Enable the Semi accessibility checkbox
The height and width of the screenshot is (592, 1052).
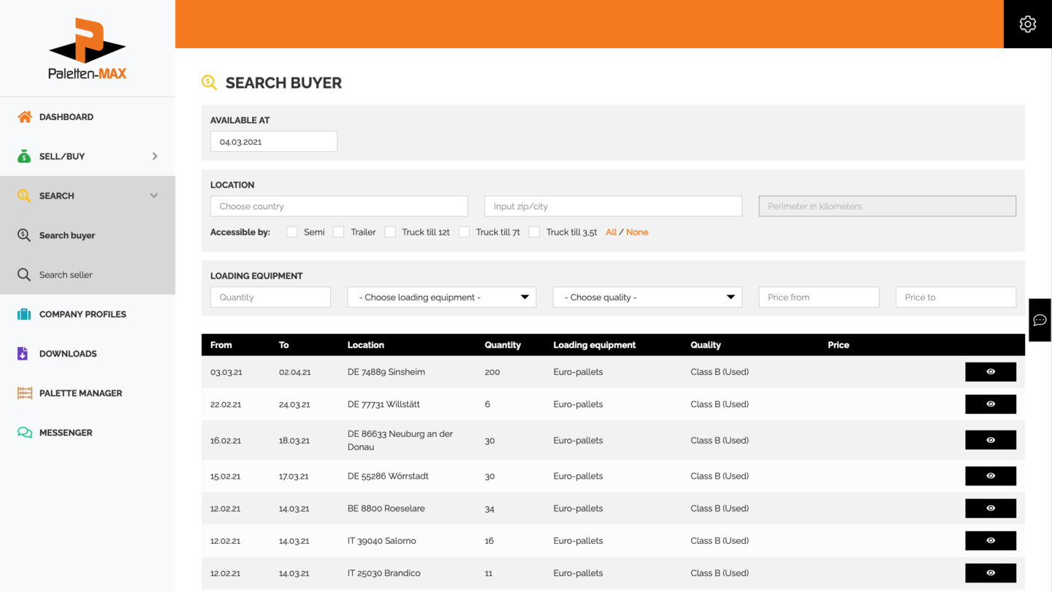[x=292, y=232]
